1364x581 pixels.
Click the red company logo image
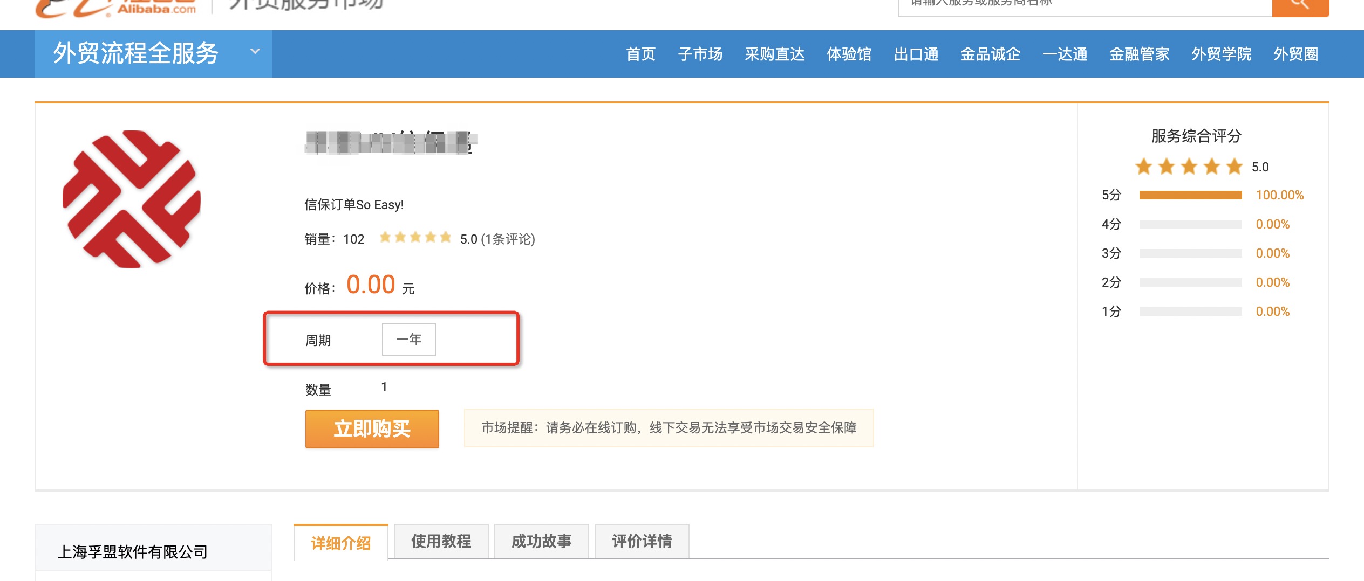coord(132,199)
